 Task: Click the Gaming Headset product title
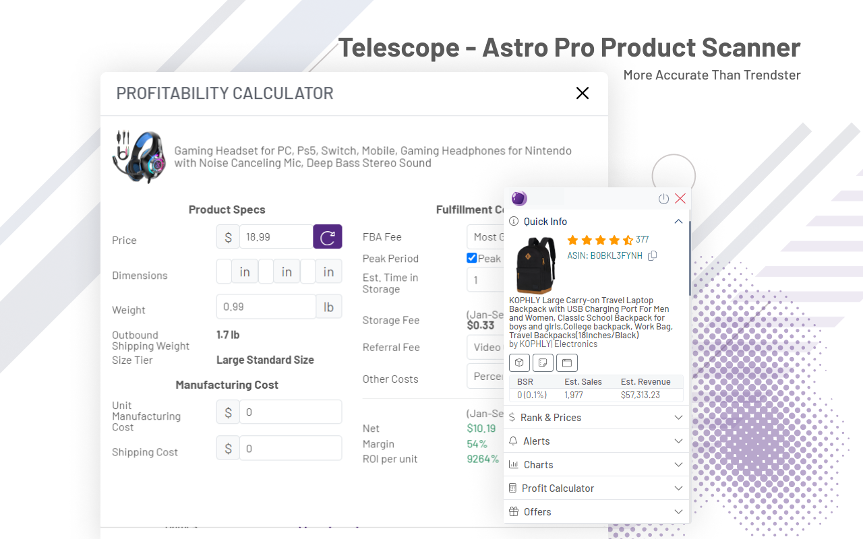click(x=373, y=156)
